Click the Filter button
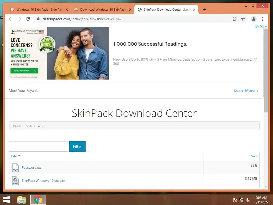The image size is (273, 205). point(77,147)
